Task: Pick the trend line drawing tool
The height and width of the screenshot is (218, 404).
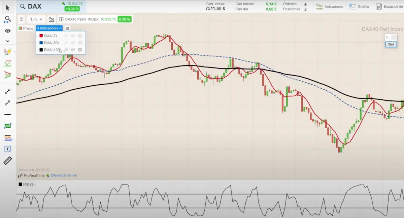Action: tap(7, 91)
